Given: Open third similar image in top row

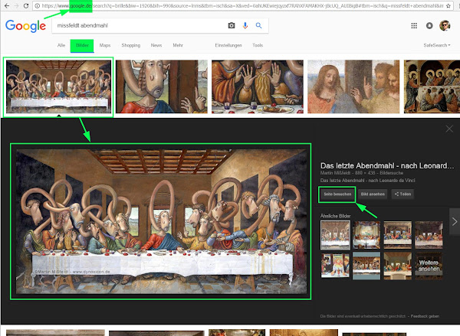Looking at the screenshot, I should tap(397, 235).
